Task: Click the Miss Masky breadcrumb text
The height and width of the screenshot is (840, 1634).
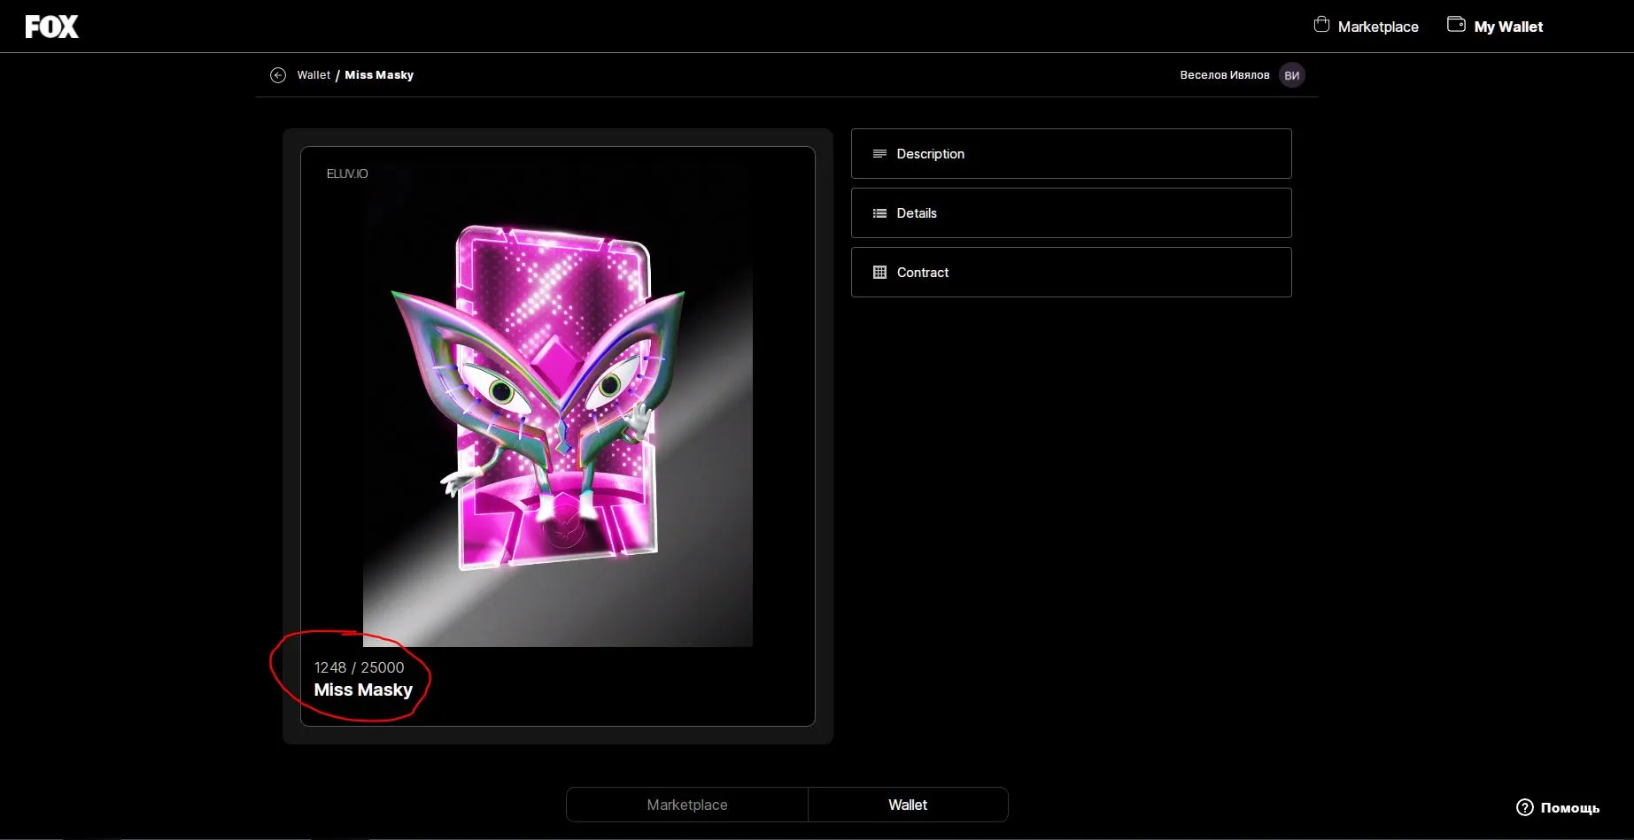Action: pos(379,75)
